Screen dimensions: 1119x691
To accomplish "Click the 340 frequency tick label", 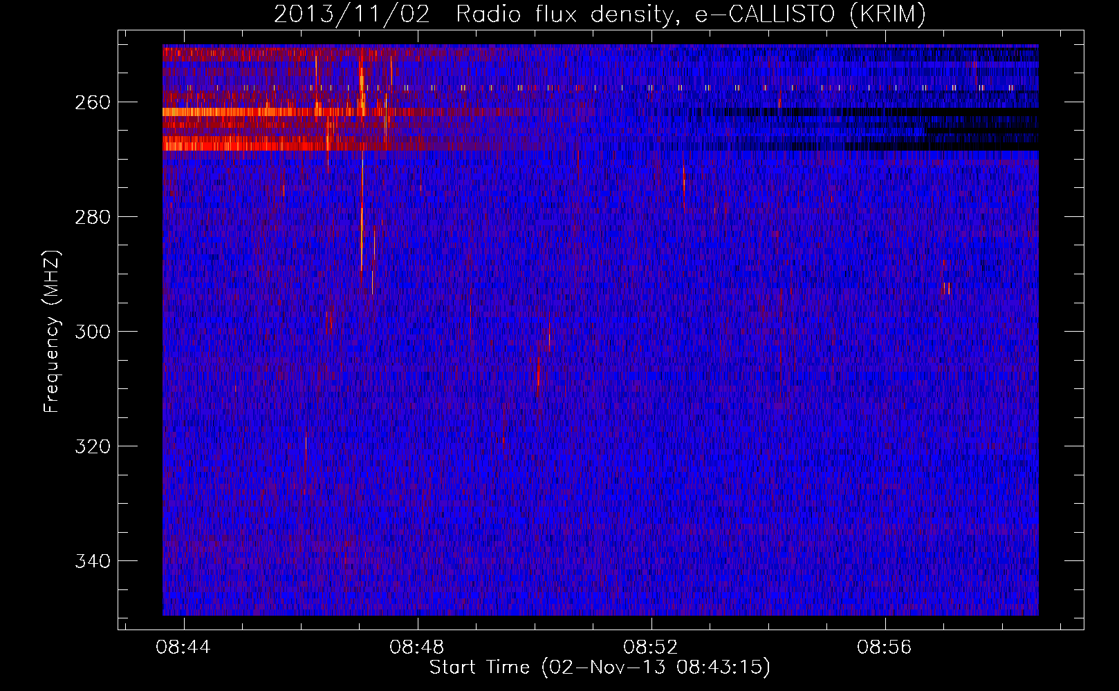I will coord(92,561).
